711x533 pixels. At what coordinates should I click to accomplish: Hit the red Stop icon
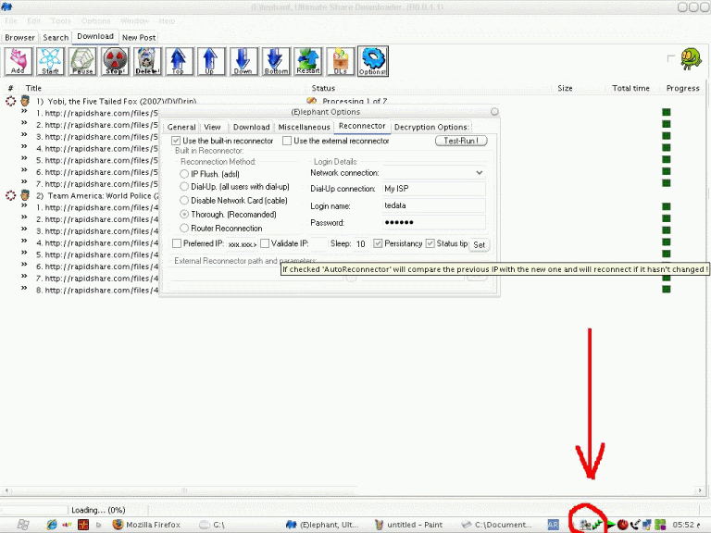point(115,61)
